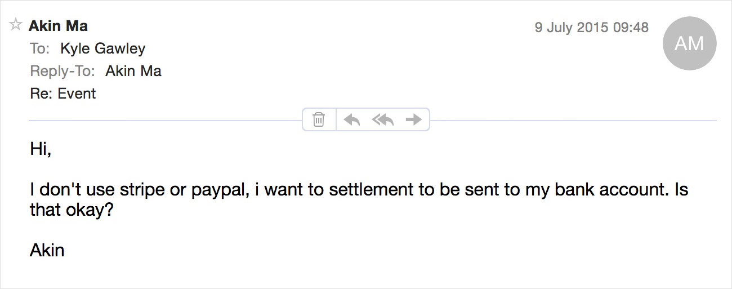Select the bold sender name Akin Ma
732x289 pixels.
coord(58,26)
